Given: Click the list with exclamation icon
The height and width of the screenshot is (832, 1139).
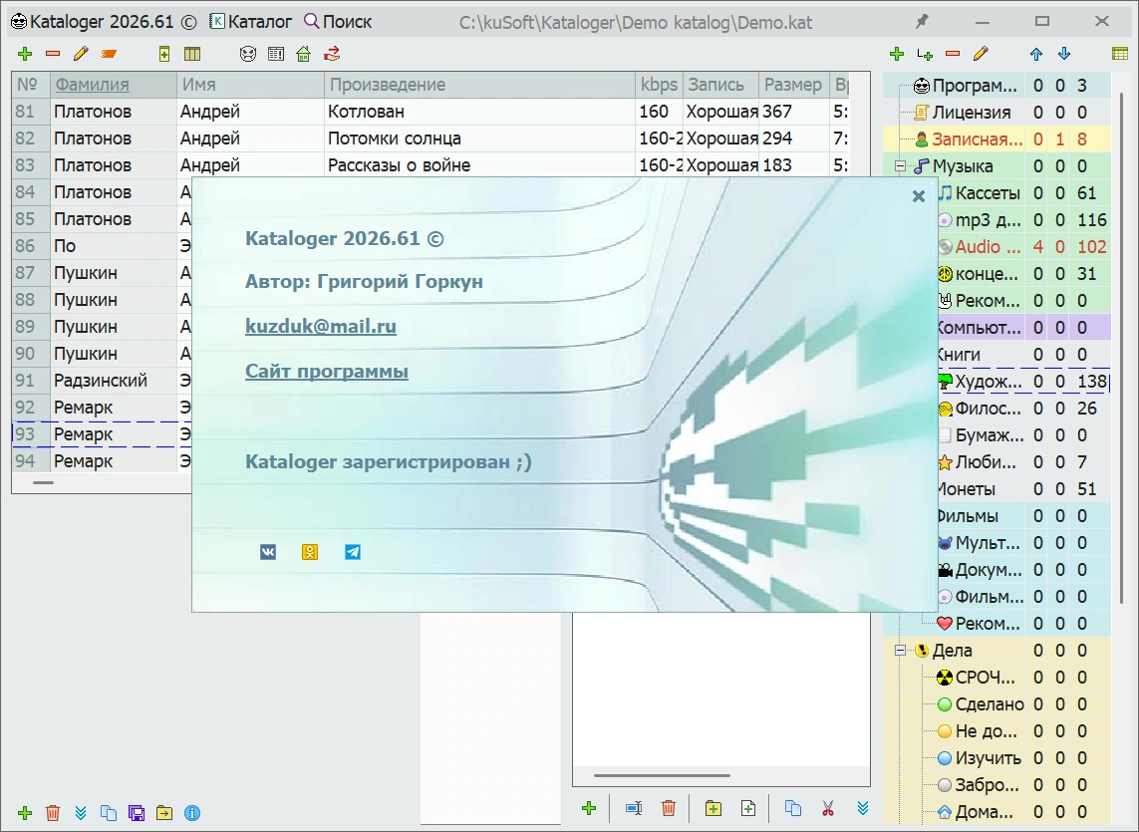Looking at the screenshot, I should pos(276,54).
